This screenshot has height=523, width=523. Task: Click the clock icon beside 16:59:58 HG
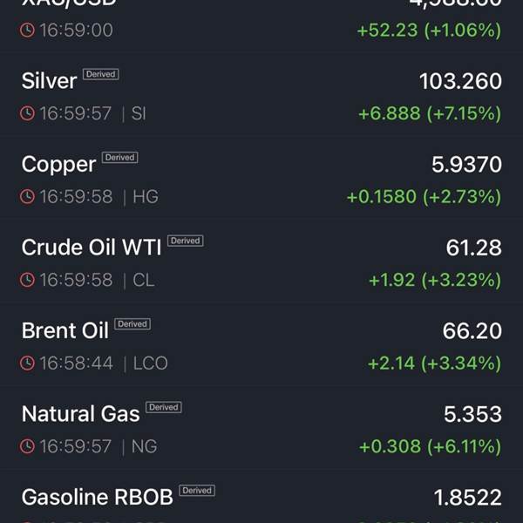27,196
